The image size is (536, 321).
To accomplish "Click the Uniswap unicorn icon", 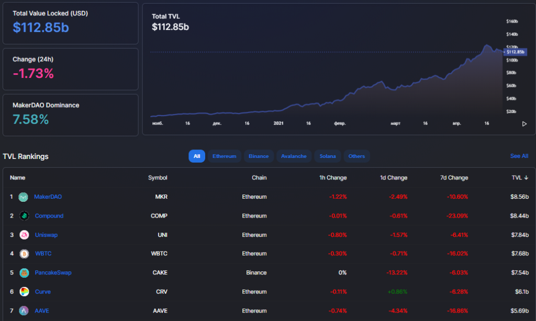I will (x=24, y=235).
